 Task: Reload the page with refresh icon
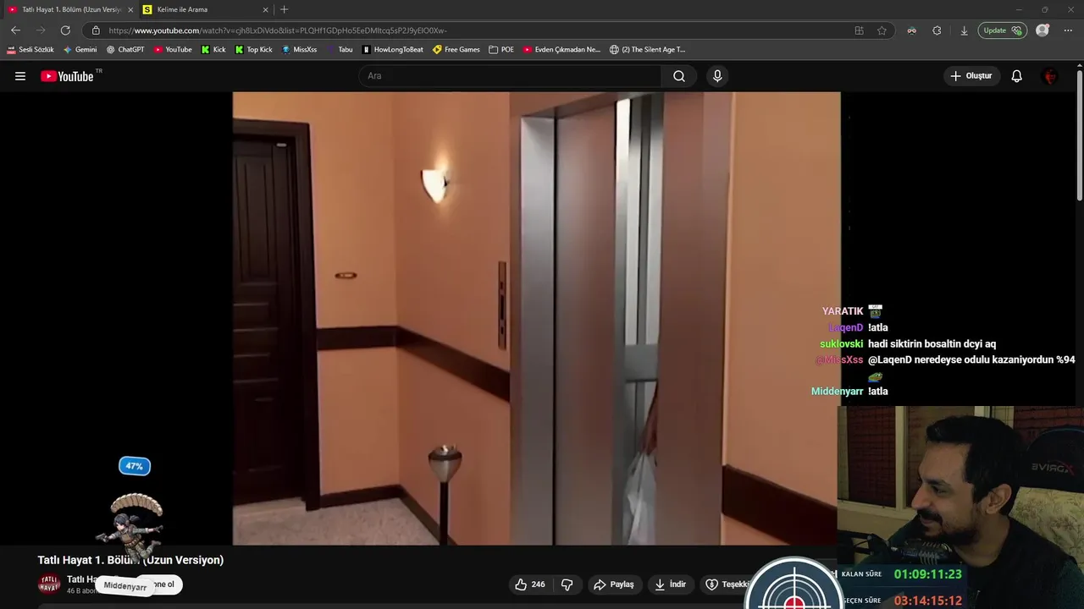pos(65,30)
